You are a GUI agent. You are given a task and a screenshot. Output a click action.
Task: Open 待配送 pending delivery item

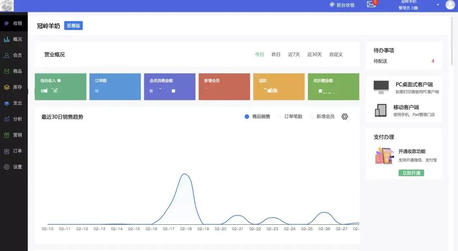[x=404, y=61]
